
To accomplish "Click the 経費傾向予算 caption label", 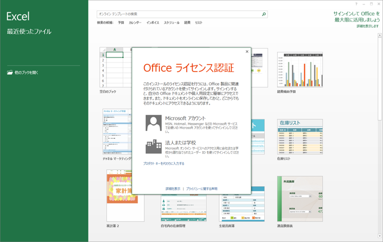I will pos(286,91).
